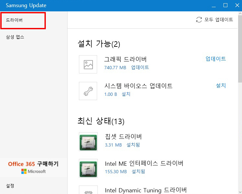
Task: Select 시스템 바이오스 업데이트 title
Action: (138, 86)
